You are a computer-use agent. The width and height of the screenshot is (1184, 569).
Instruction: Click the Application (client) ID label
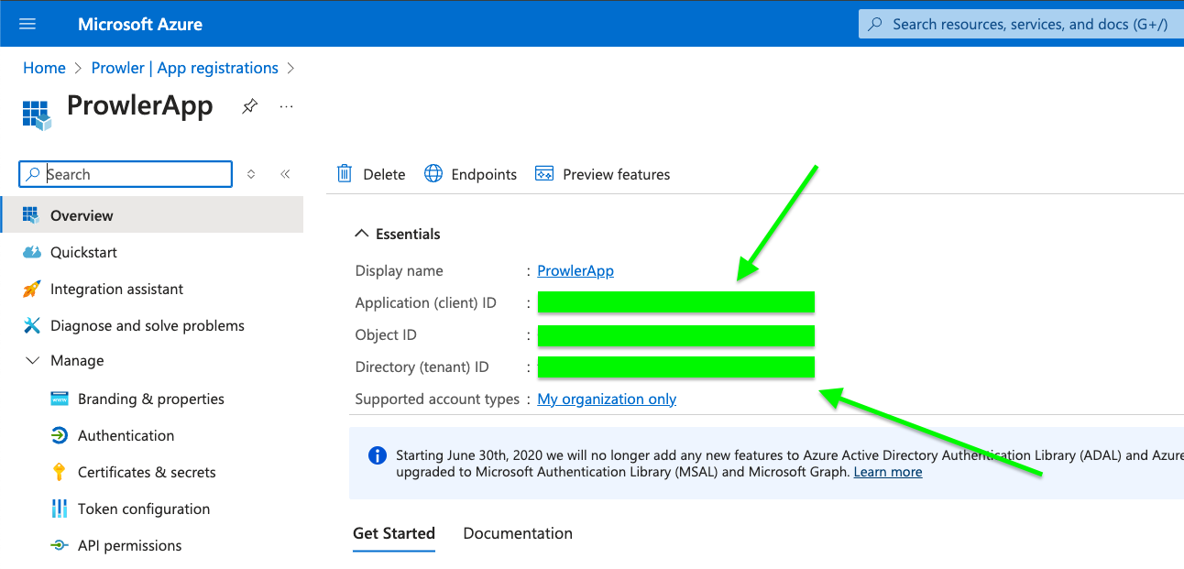point(426,302)
